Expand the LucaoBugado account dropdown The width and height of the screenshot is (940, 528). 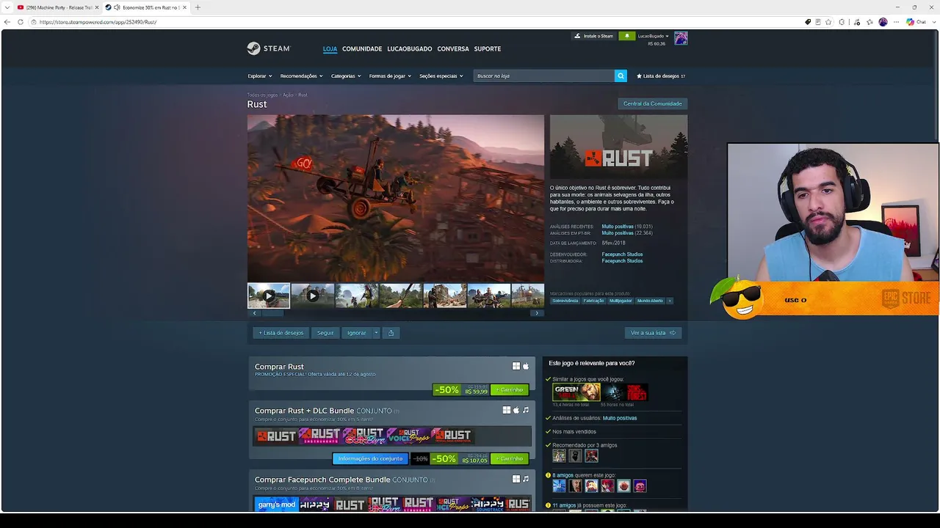click(x=654, y=36)
